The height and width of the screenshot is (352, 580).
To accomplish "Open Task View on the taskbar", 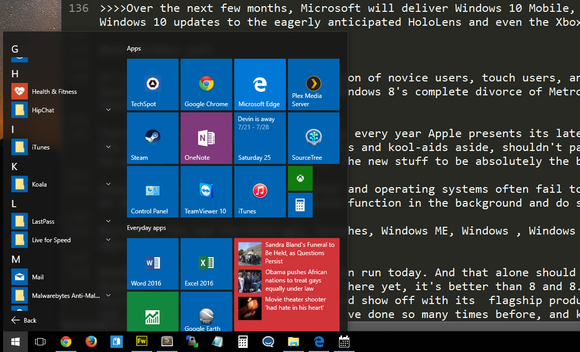I will click(x=40, y=342).
